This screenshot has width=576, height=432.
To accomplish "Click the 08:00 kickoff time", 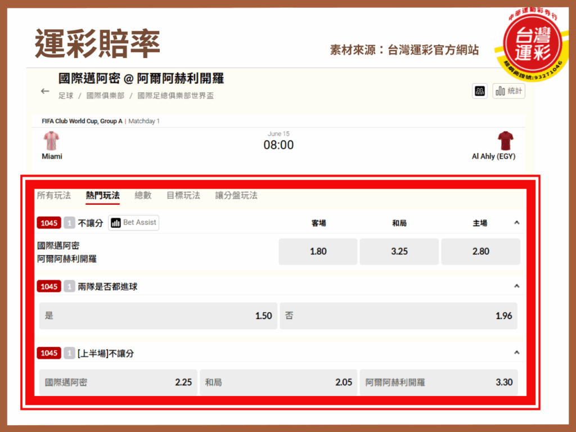I will (x=278, y=145).
